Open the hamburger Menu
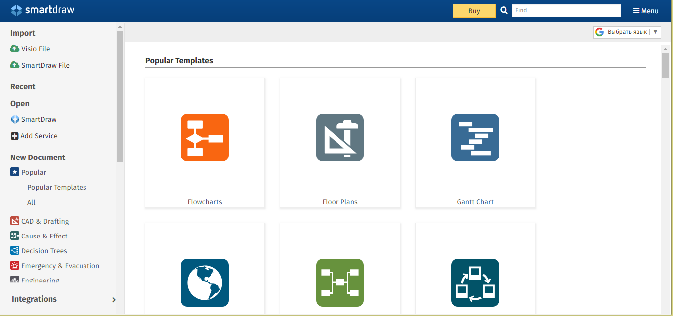The width and height of the screenshot is (673, 316). (x=646, y=11)
